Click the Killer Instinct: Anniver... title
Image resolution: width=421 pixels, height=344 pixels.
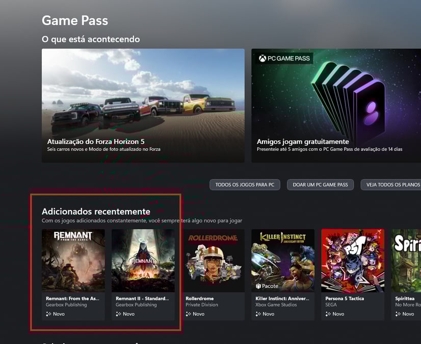click(x=282, y=298)
